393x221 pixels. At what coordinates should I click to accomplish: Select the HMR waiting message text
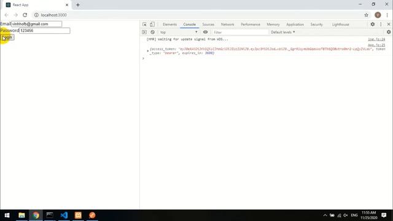pyautogui.click(x=187, y=39)
